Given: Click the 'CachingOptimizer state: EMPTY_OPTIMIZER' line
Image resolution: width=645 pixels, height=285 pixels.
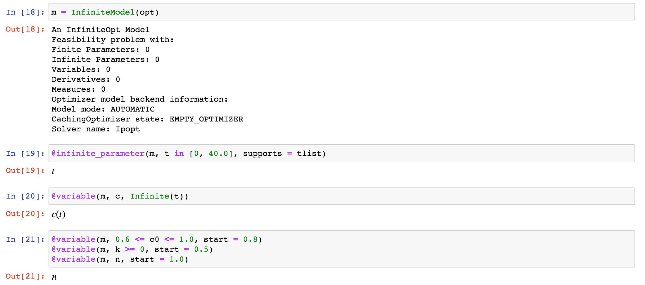Looking at the screenshot, I should pyautogui.click(x=147, y=119).
